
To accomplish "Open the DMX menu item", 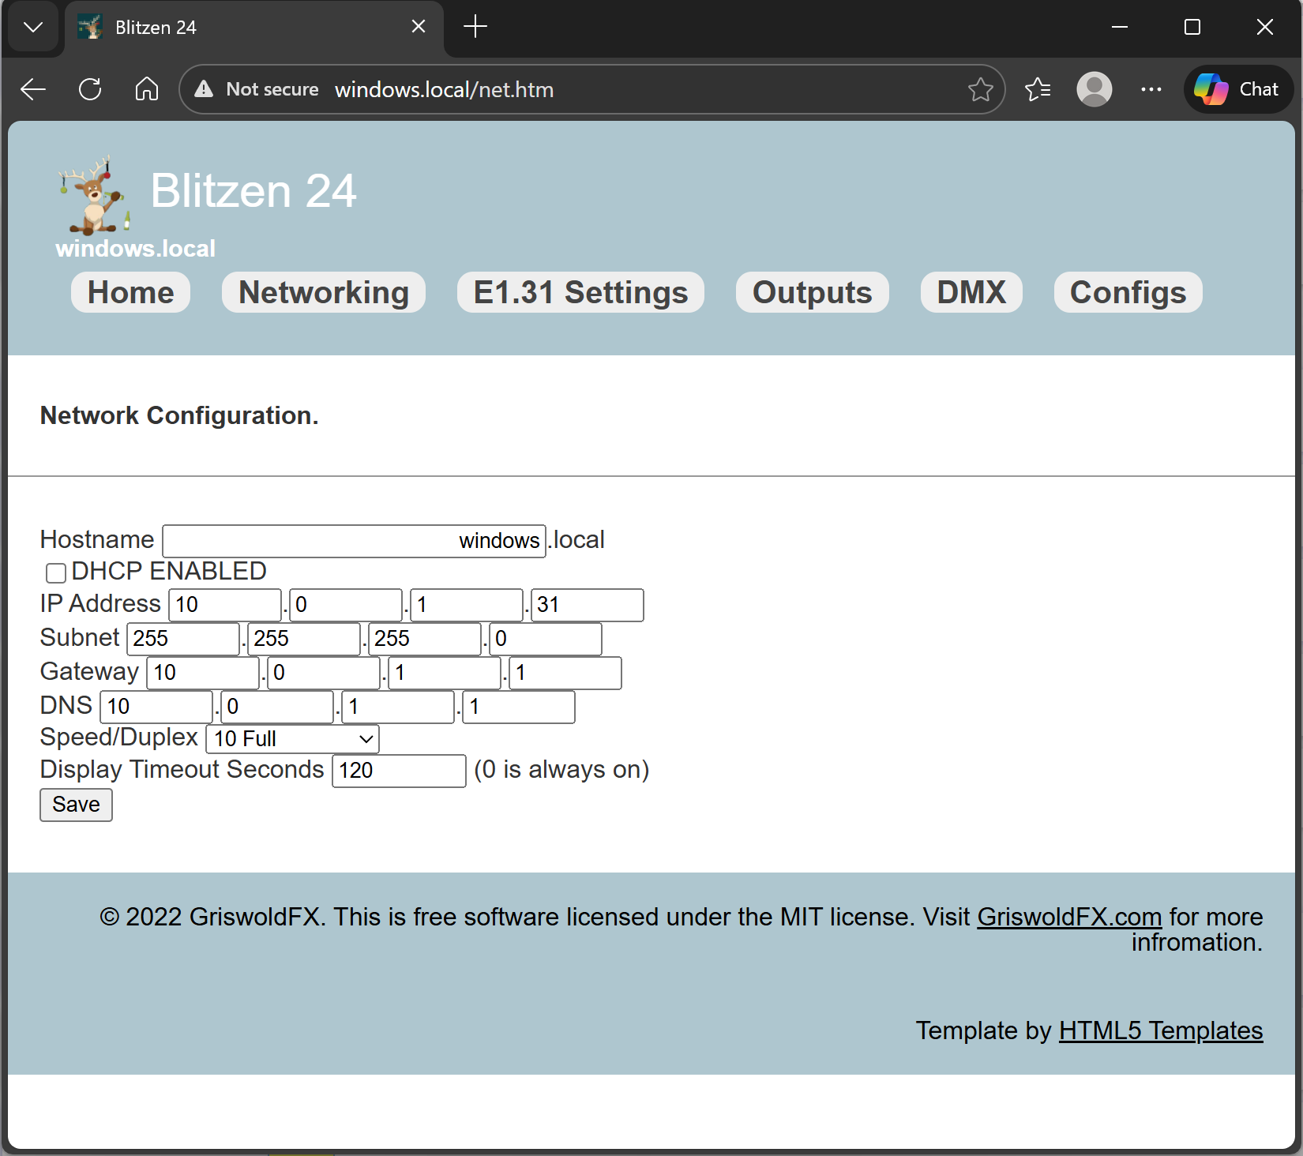I will [x=971, y=292].
